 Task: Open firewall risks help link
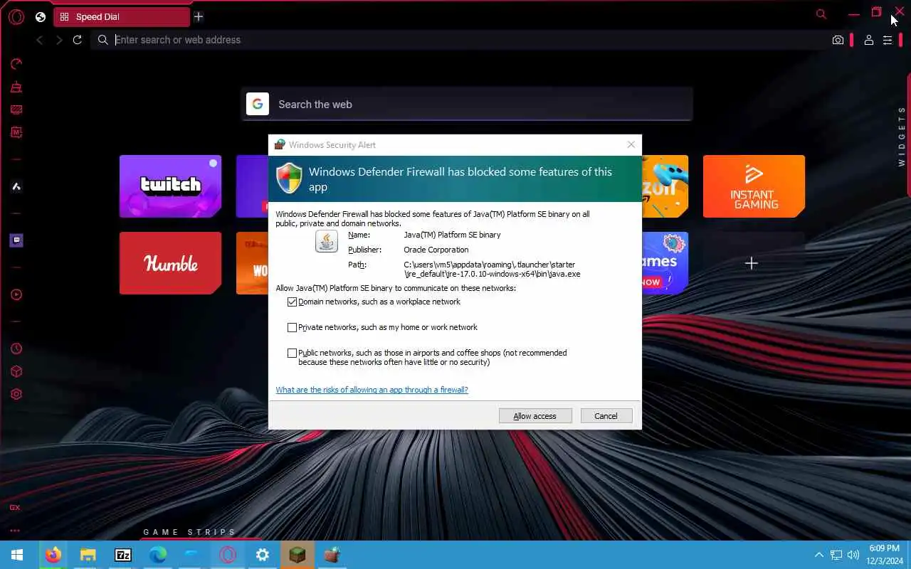click(372, 390)
